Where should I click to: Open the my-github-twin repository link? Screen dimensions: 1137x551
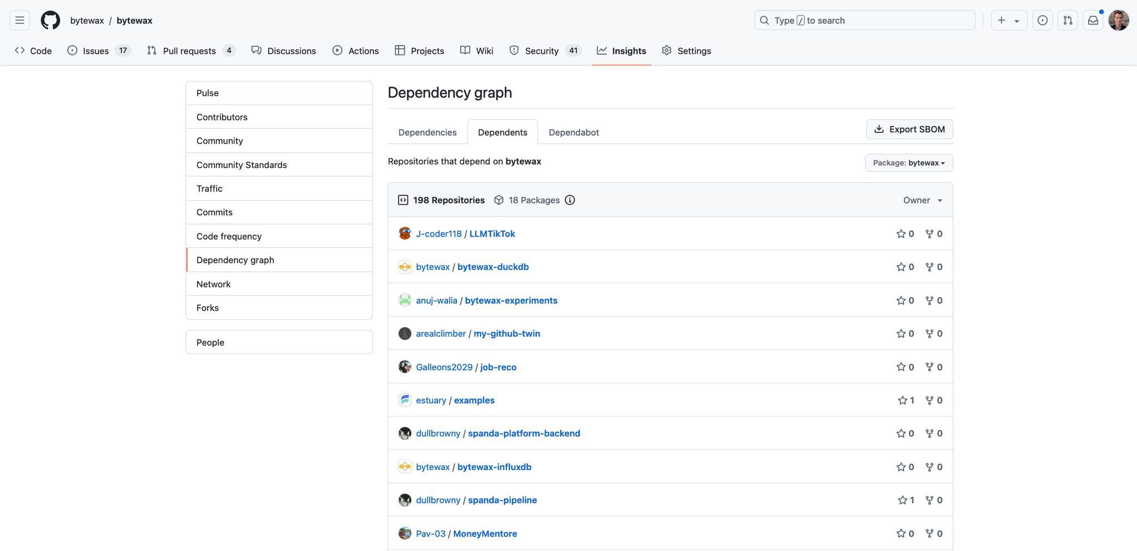507,334
